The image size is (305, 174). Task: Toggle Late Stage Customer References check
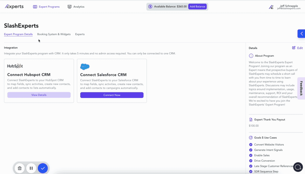(251, 166)
